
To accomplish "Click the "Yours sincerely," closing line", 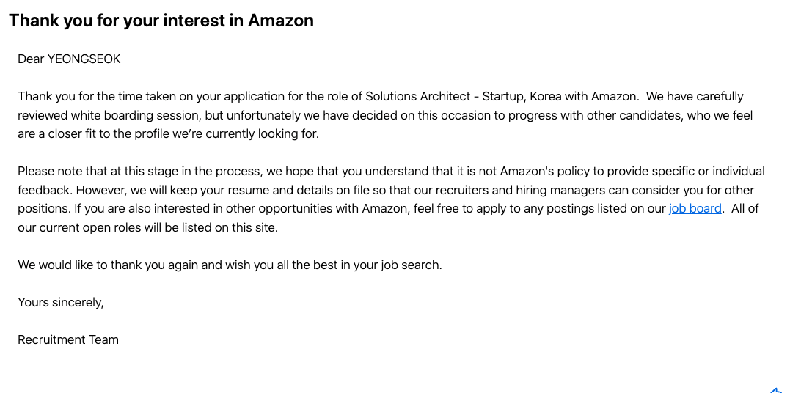I will [61, 302].
